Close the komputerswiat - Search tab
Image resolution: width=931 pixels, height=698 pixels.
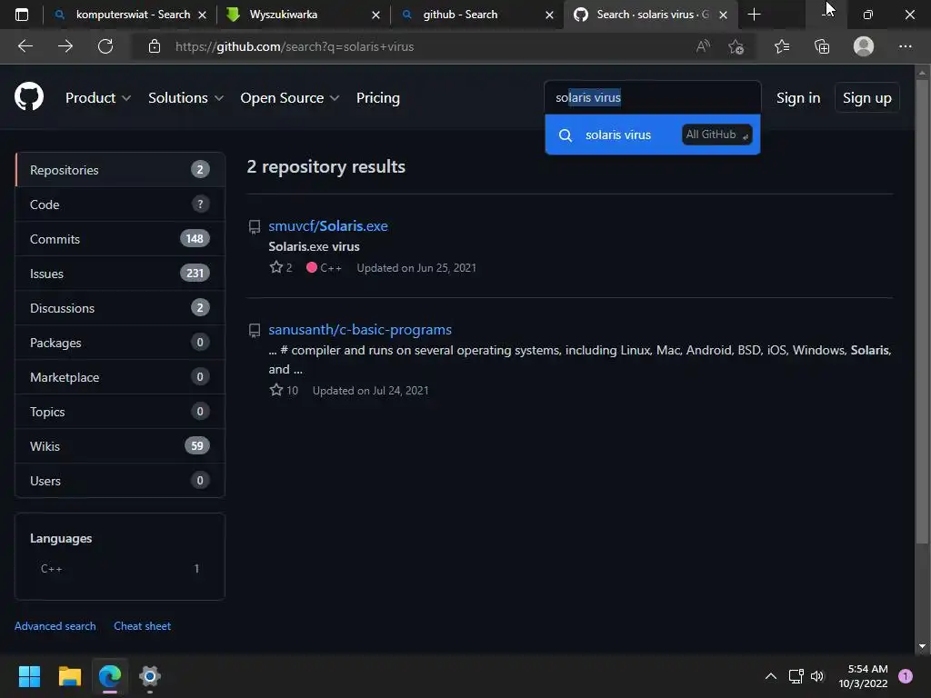tap(203, 15)
